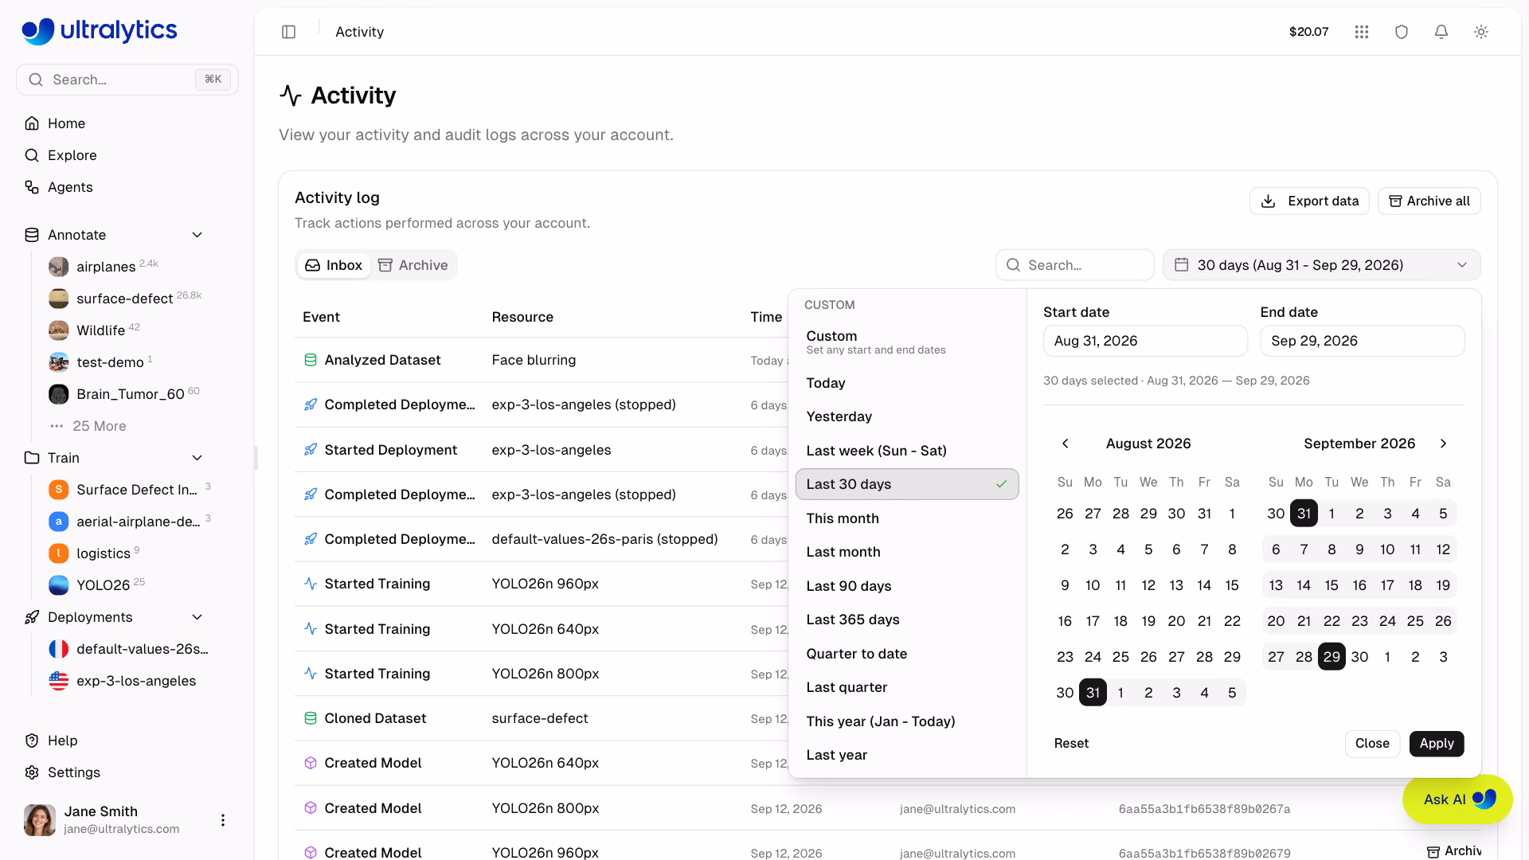Viewport: 1529px width, 860px height.
Task: Click Ask AI button
Action: [x=1457, y=799]
